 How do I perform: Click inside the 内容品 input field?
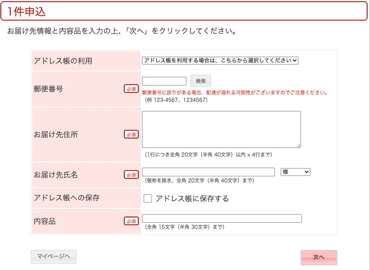pos(221,218)
